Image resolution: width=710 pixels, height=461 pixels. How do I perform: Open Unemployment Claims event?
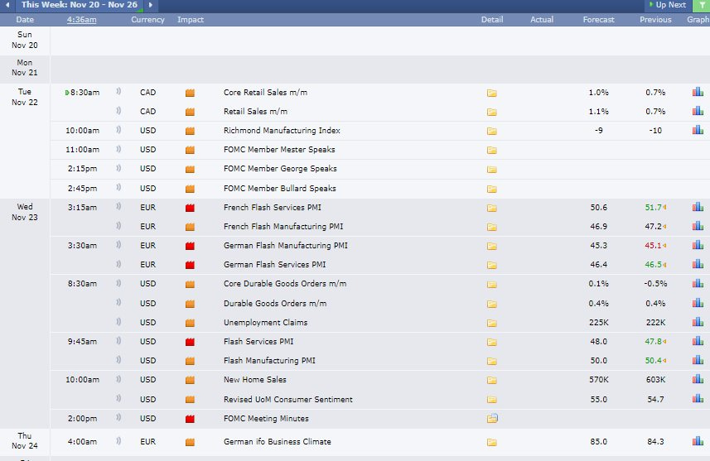pos(265,322)
